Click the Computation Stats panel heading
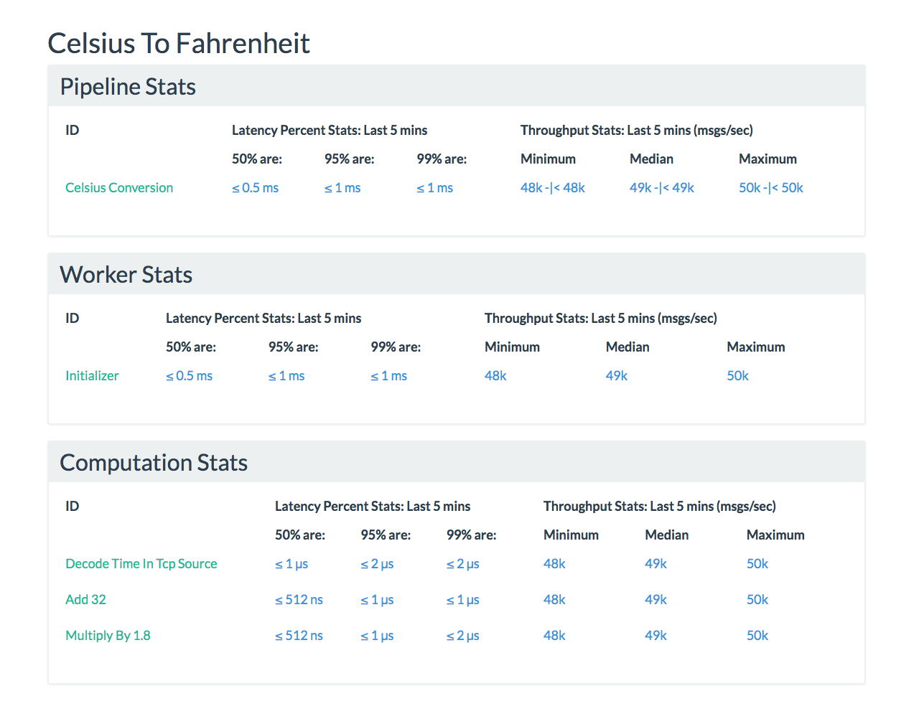 click(x=154, y=463)
